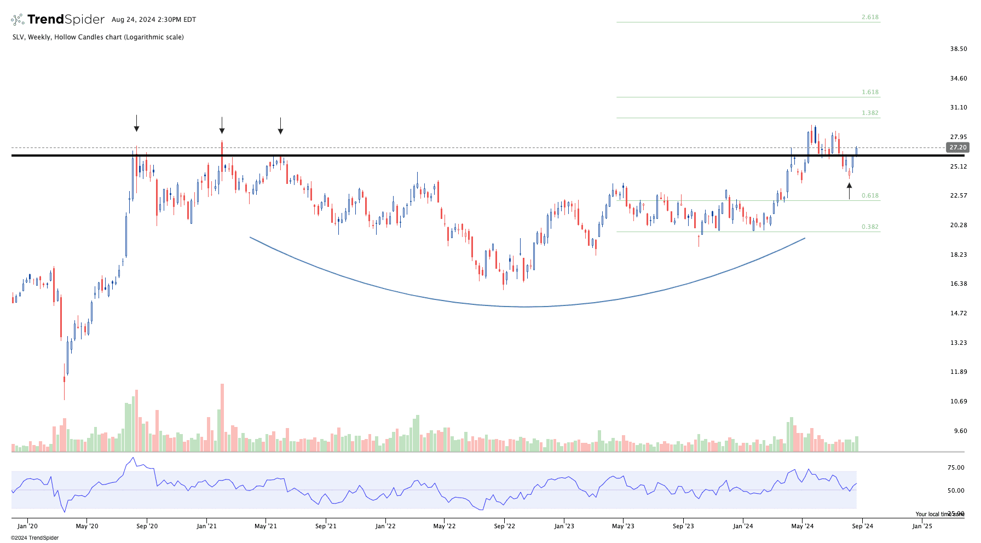Select the 0.382 Fibonacci level label
The image size is (981, 543).
pyautogui.click(x=870, y=227)
